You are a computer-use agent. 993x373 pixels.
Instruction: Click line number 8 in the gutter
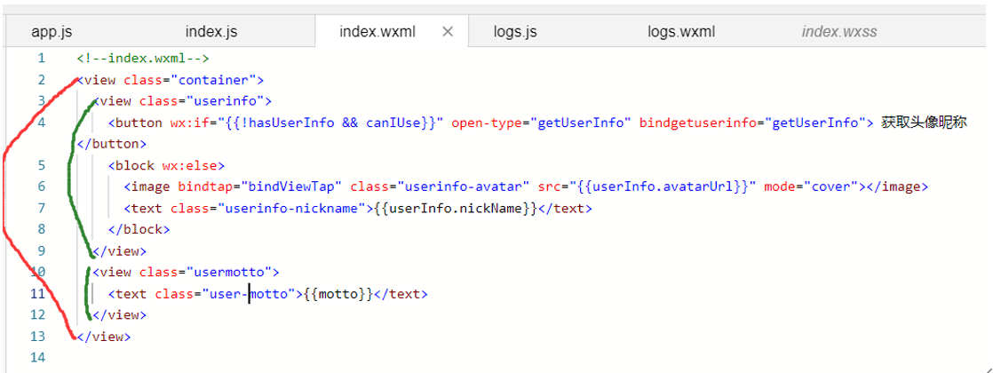pos(41,229)
